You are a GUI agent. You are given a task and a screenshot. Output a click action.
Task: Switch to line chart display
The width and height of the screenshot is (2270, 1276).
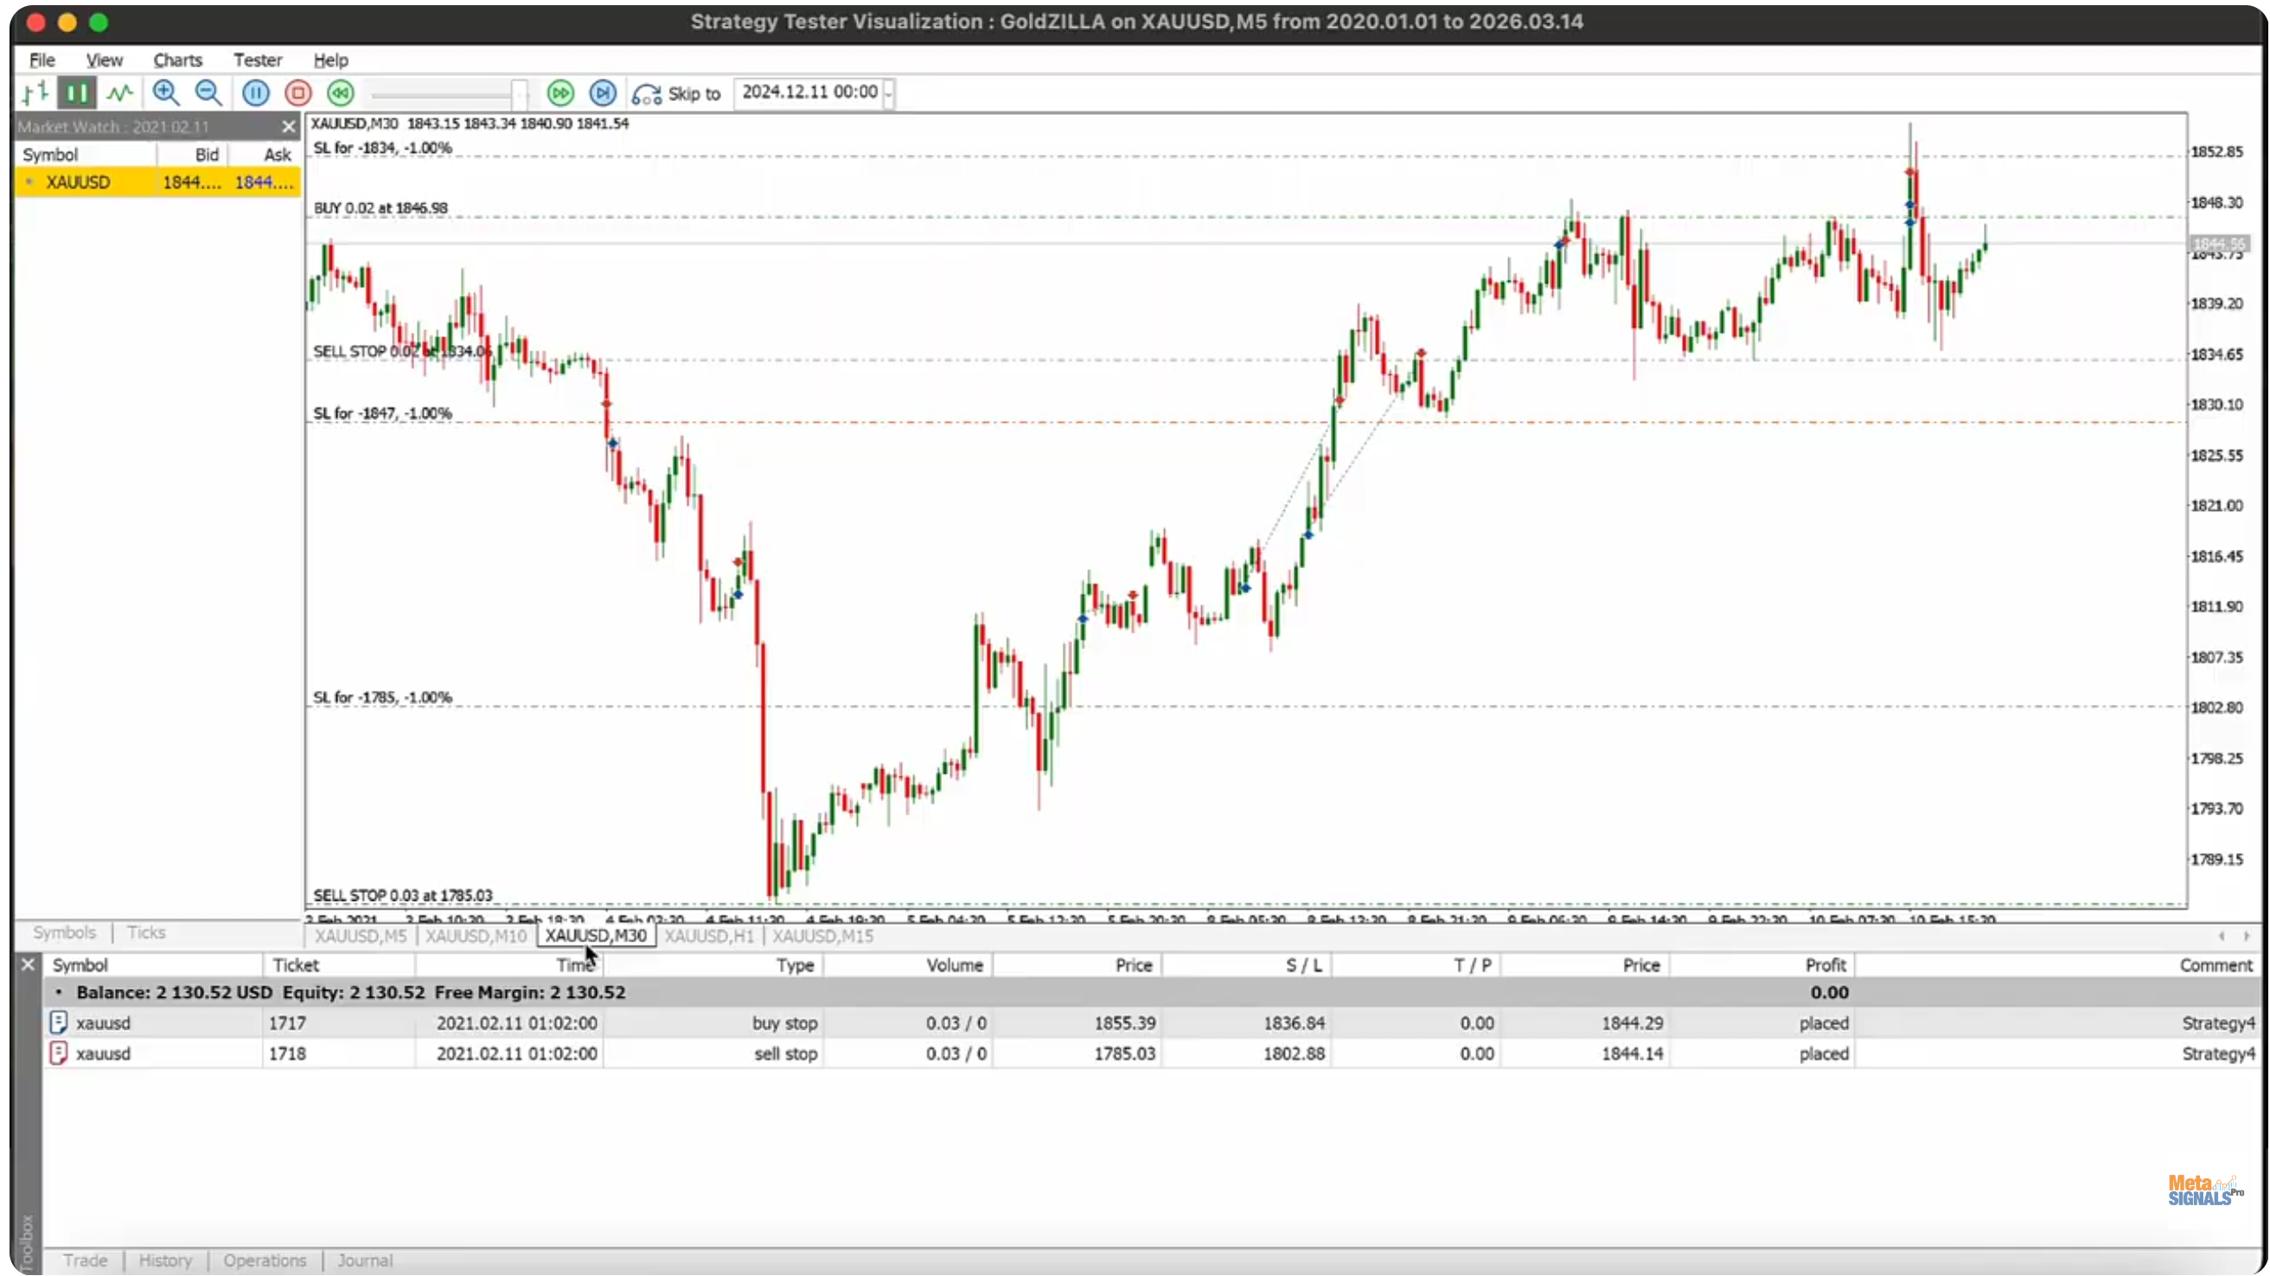[x=120, y=93]
